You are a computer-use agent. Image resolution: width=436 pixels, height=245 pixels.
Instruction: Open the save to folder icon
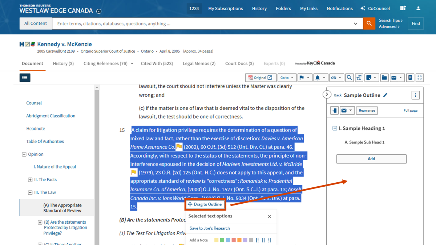[384, 78]
